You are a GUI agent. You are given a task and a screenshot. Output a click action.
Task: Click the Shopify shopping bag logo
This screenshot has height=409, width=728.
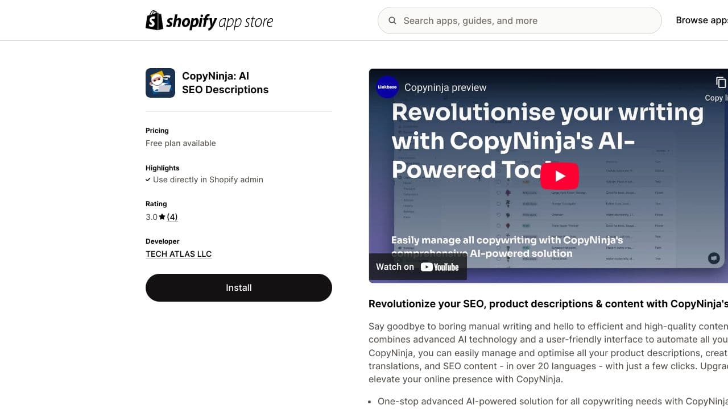pyautogui.click(x=154, y=20)
